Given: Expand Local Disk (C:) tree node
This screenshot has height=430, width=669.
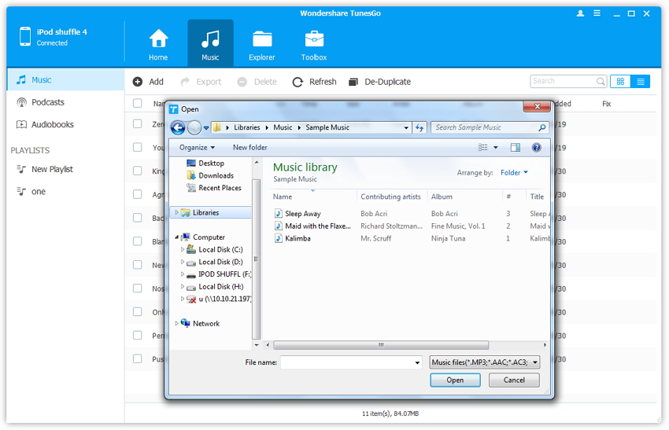Looking at the screenshot, I should 183,250.
